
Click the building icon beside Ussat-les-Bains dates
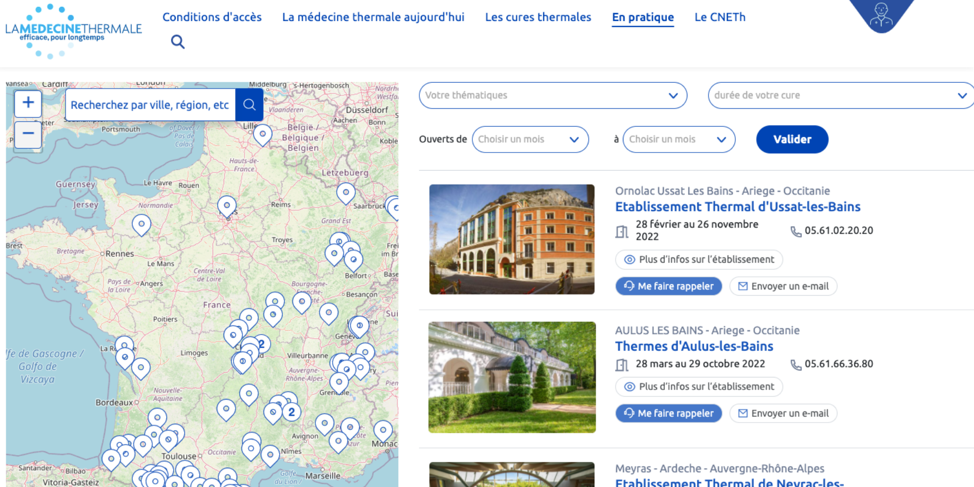click(x=622, y=231)
